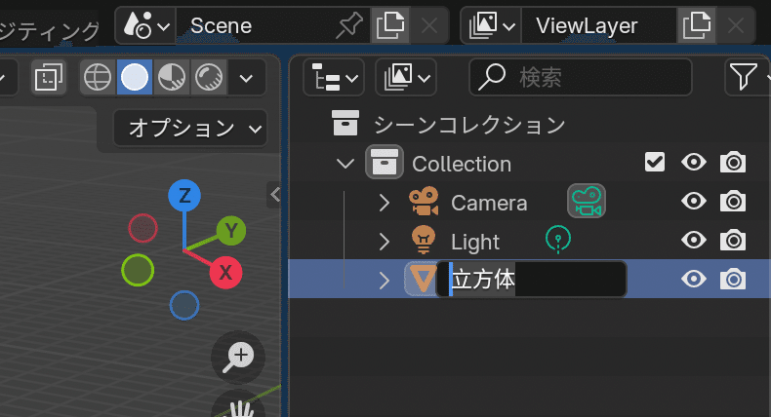The width and height of the screenshot is (771, 417).
Task: Click the 検索 search field
Action: point(581,77)
